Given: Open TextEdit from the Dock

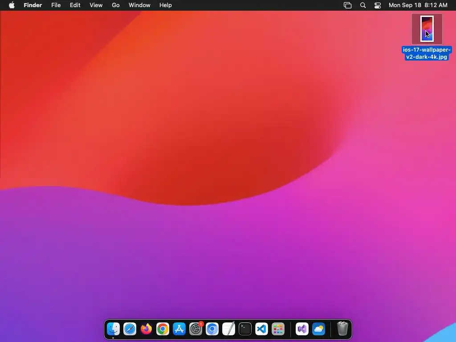Looking at the screenshot, I should [228, 329].
